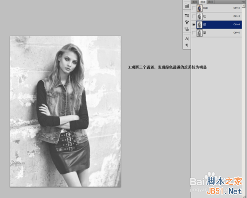Click the channels panel scrollbar up arrow

click(x=244, y=5)
